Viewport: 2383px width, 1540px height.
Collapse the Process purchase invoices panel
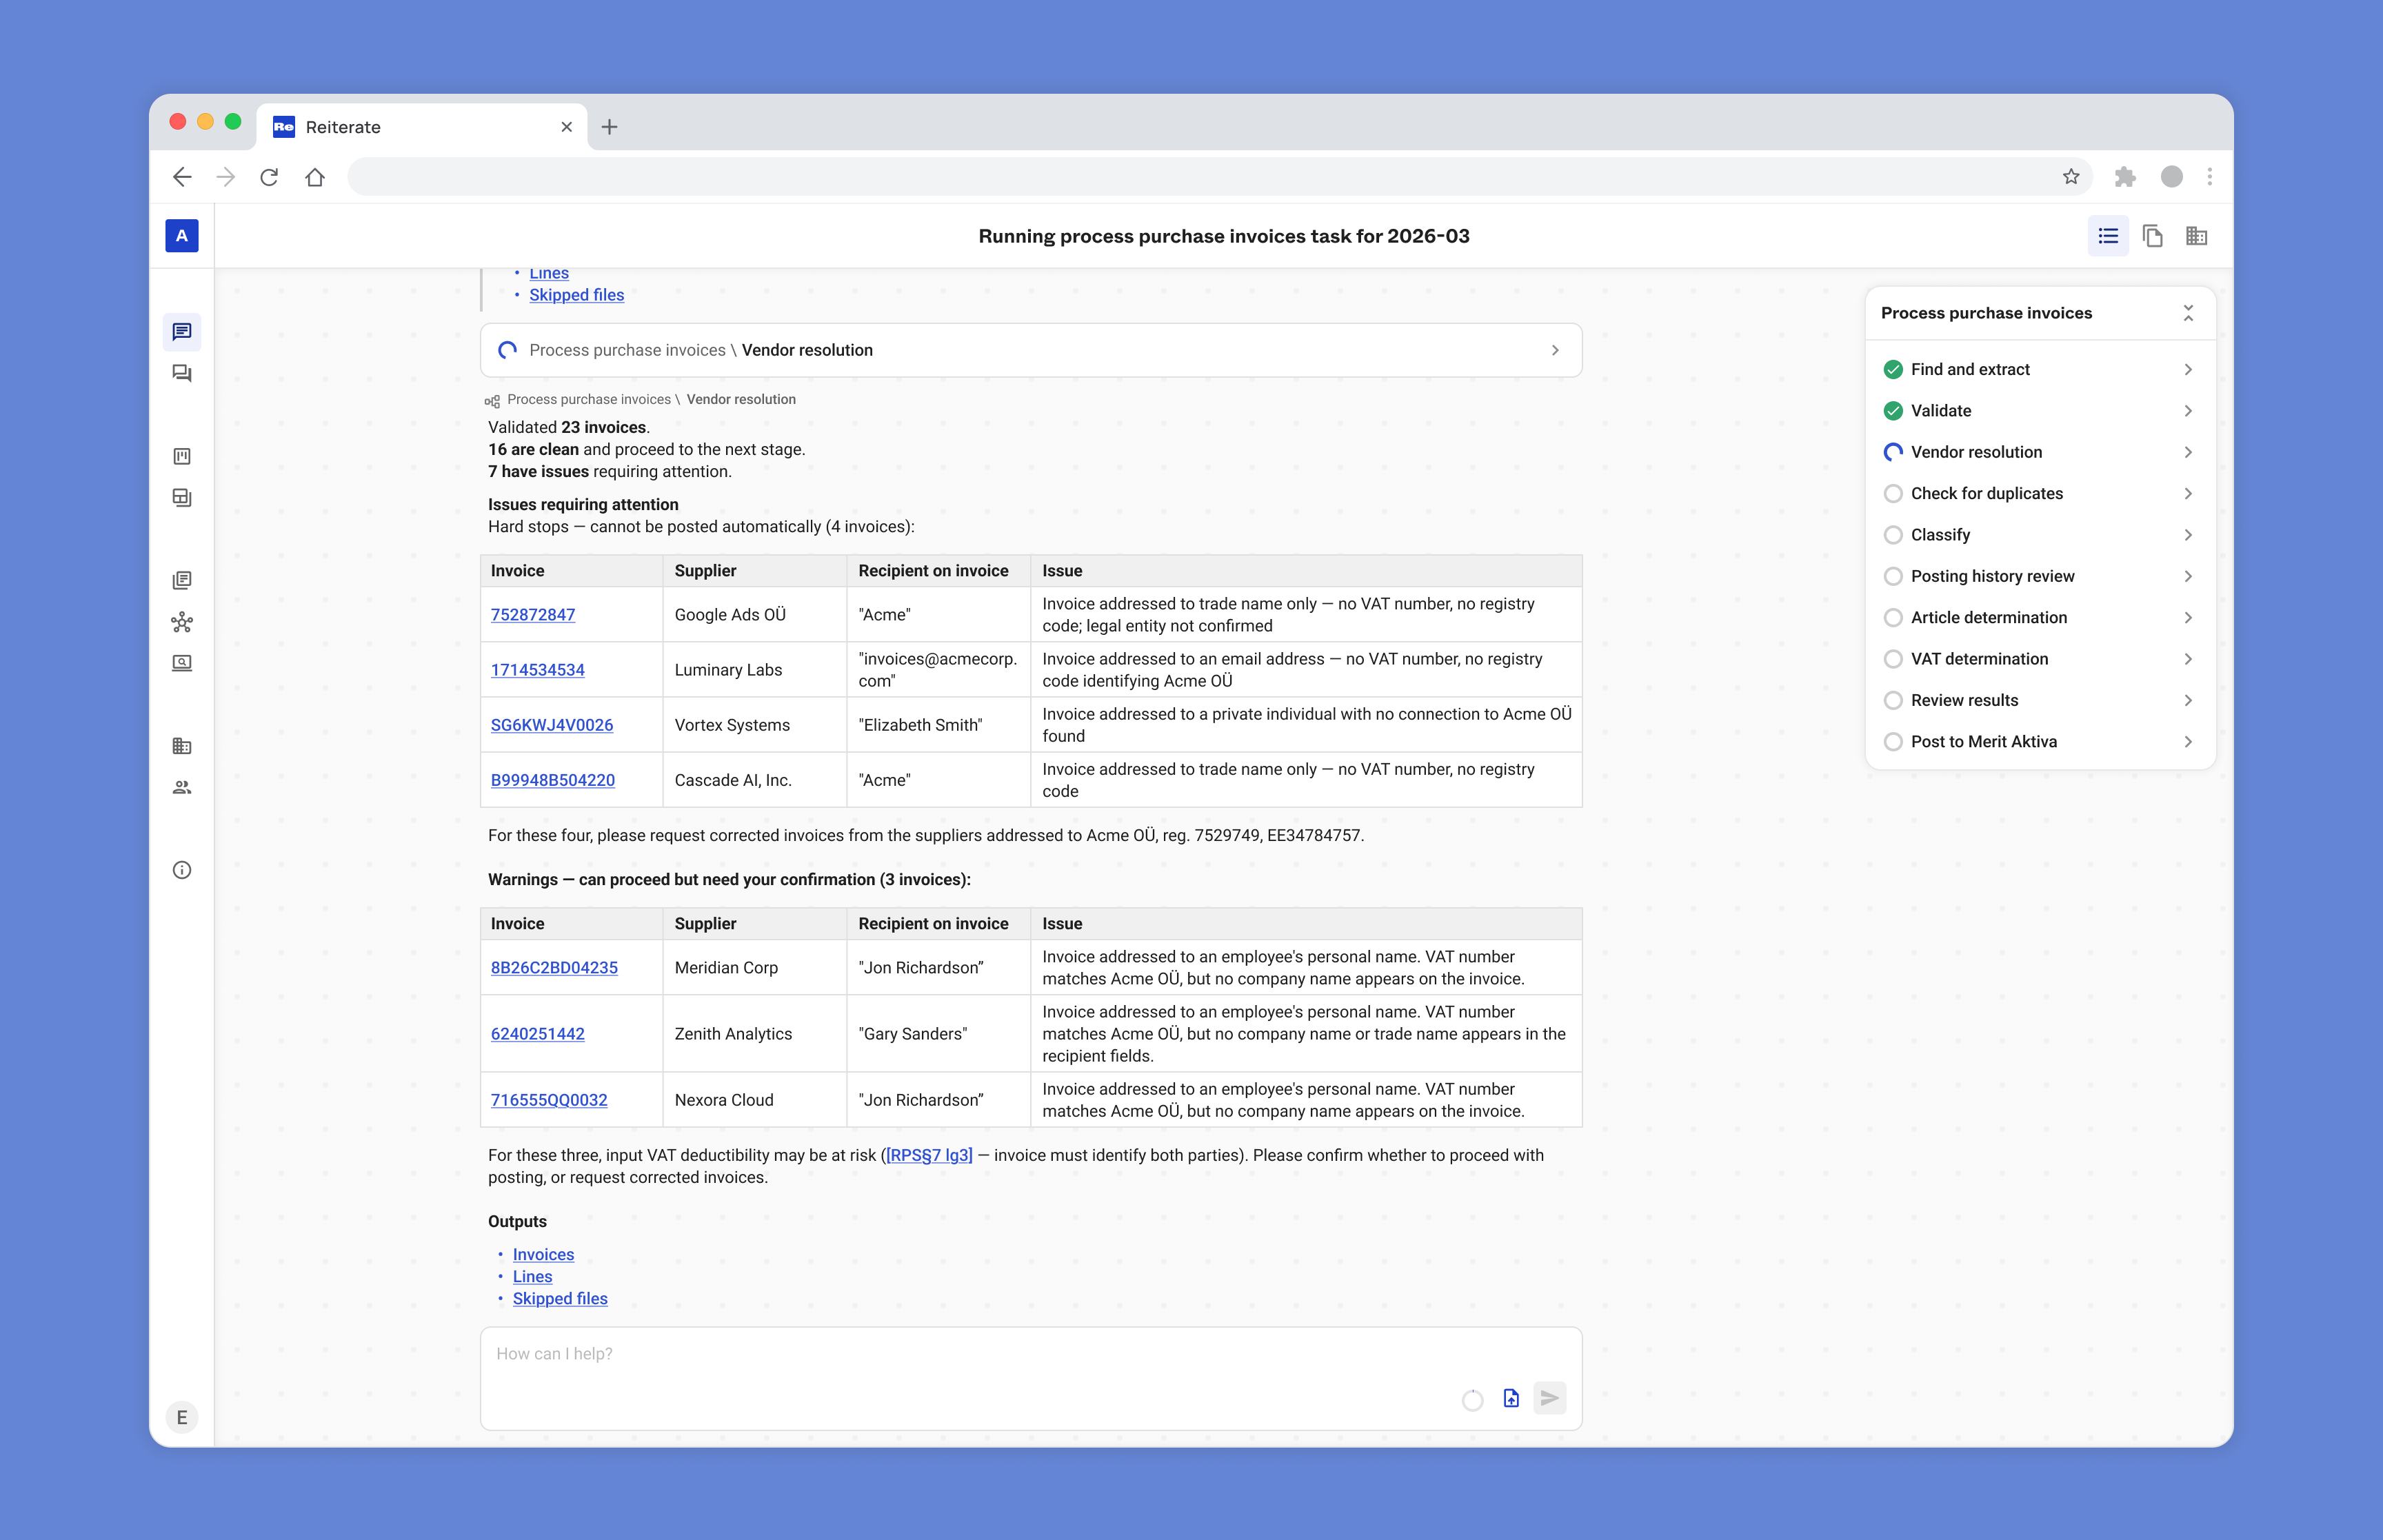coord(2188,313)
